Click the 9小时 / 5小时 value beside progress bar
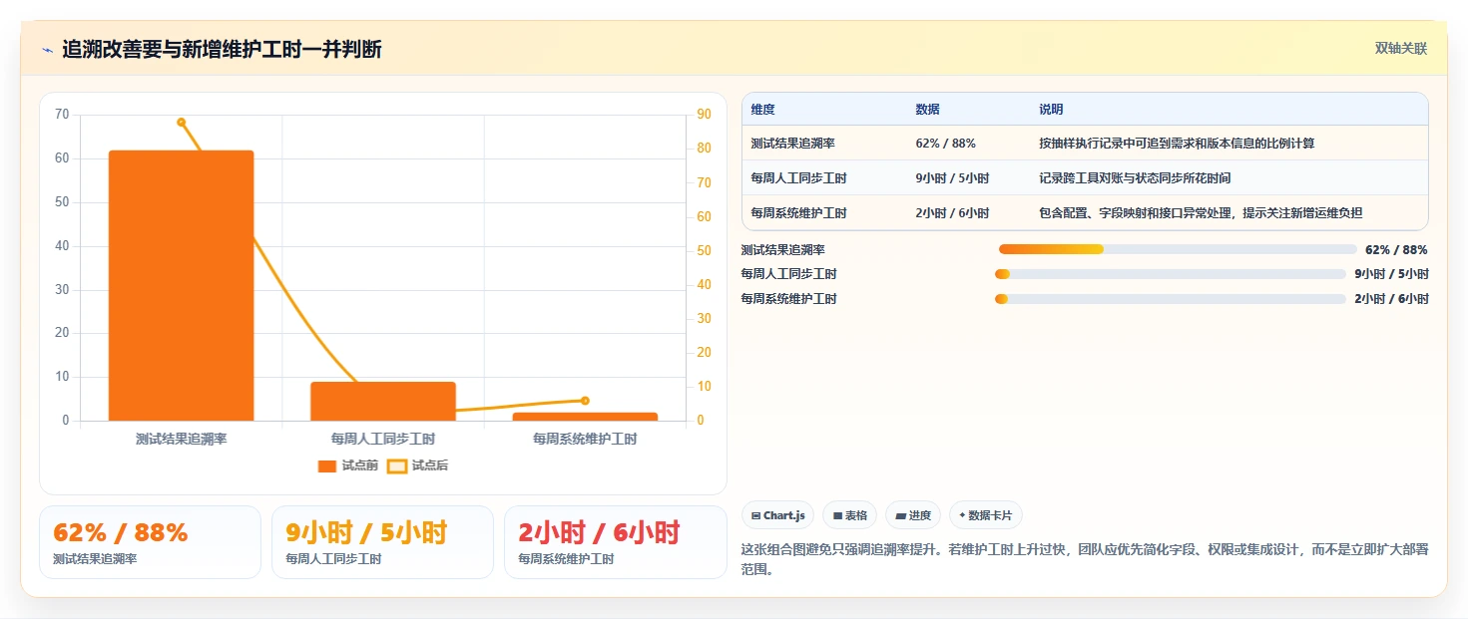 point(1391,274)
